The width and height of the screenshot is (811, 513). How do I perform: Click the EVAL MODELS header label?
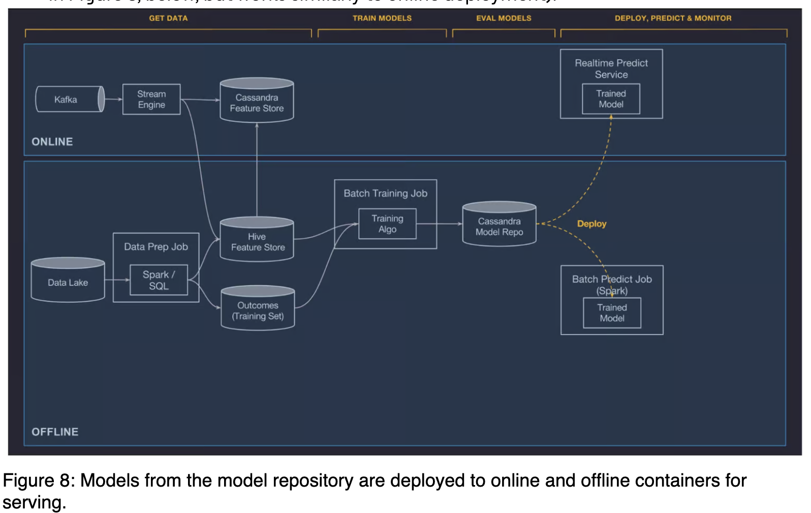tap(504, 18)
